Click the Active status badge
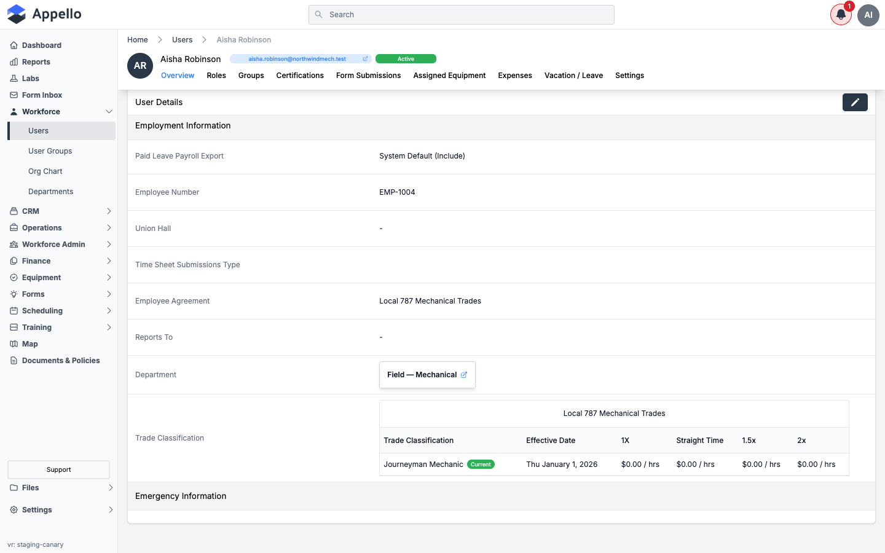The image size is (885, 553). point(406,59)
